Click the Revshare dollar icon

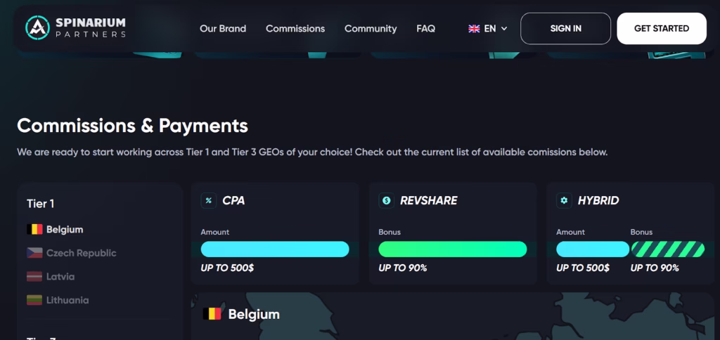[386, 200]
